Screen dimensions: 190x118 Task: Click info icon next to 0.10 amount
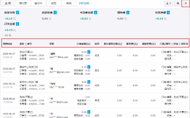pos(89,67)
